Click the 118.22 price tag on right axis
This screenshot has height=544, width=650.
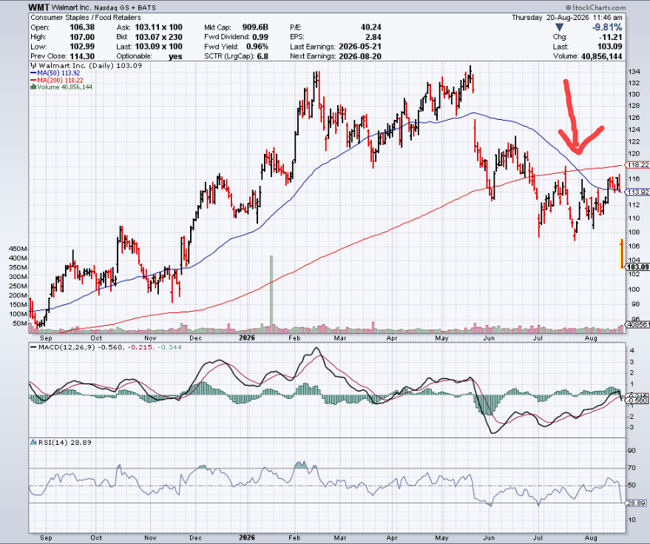[638, 165]
